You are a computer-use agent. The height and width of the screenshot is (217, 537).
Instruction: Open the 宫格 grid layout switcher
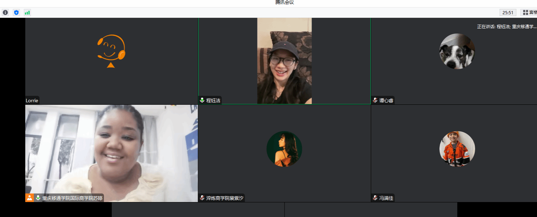tap(529, 12)
